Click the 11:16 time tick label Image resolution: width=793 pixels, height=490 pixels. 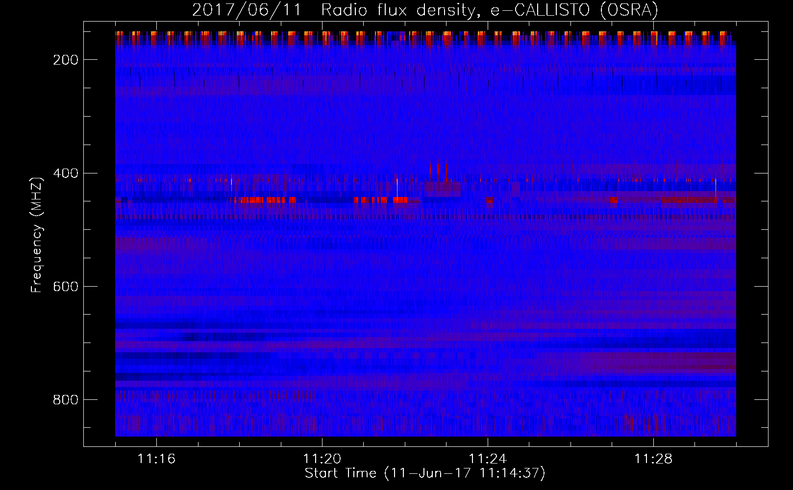(x=156, y=459)
